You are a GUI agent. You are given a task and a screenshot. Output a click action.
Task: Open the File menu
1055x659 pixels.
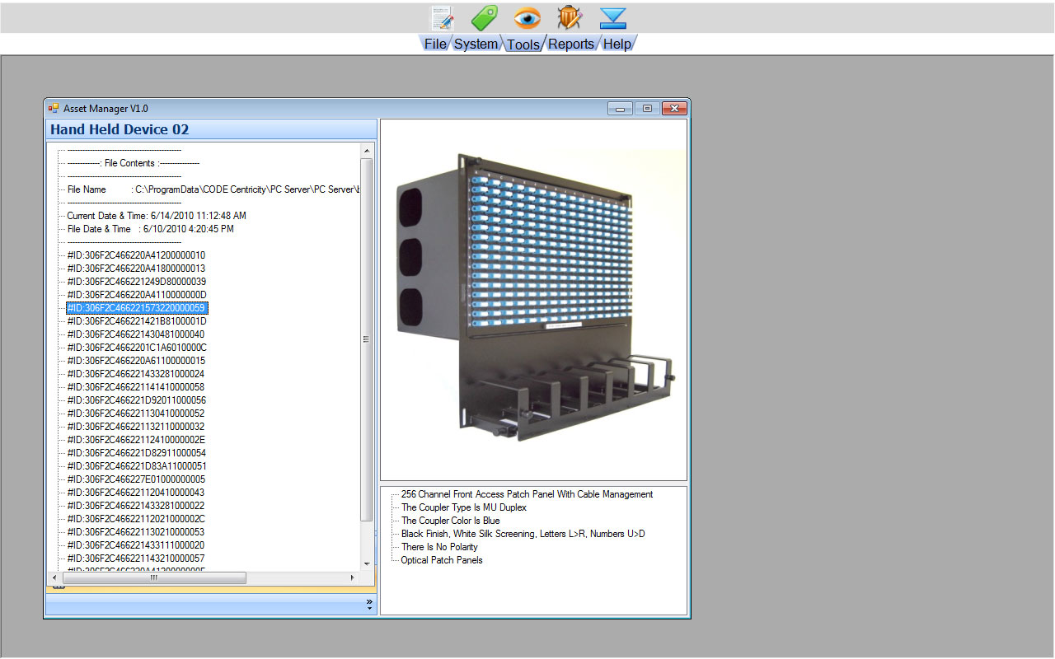[x=435, y=44]
